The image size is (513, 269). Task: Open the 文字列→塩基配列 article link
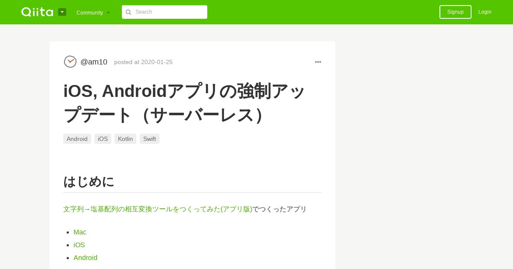tap(158, 209)
